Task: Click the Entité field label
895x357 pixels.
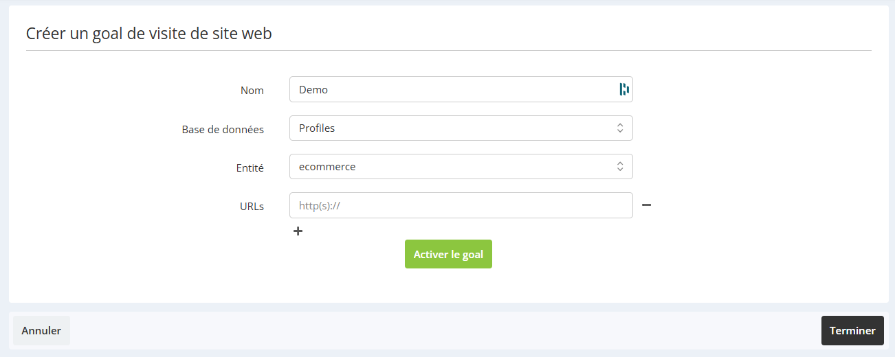Action: (251, 168)
